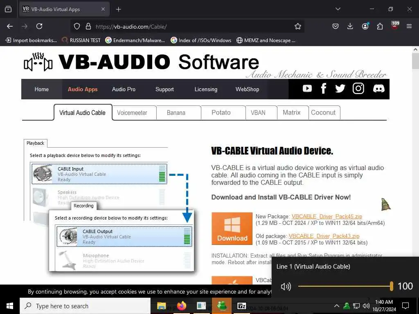
Task: Download VBCABLE_Driver_Pack43.zip link
Action: click(324, 236)
